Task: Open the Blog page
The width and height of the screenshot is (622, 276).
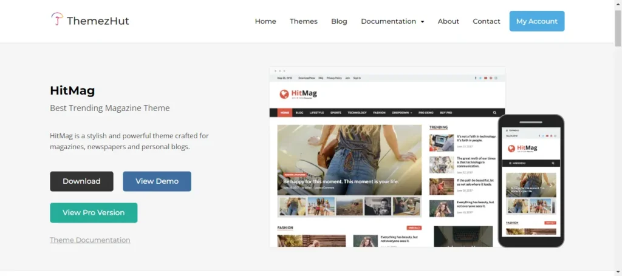Action: pos(339,21)
